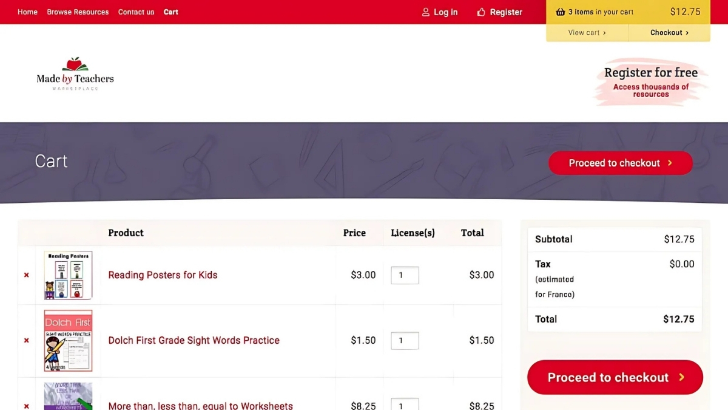Open Reading Posters for Kids product link
This screenshot has height=410, width=728.
pos(163,275)
